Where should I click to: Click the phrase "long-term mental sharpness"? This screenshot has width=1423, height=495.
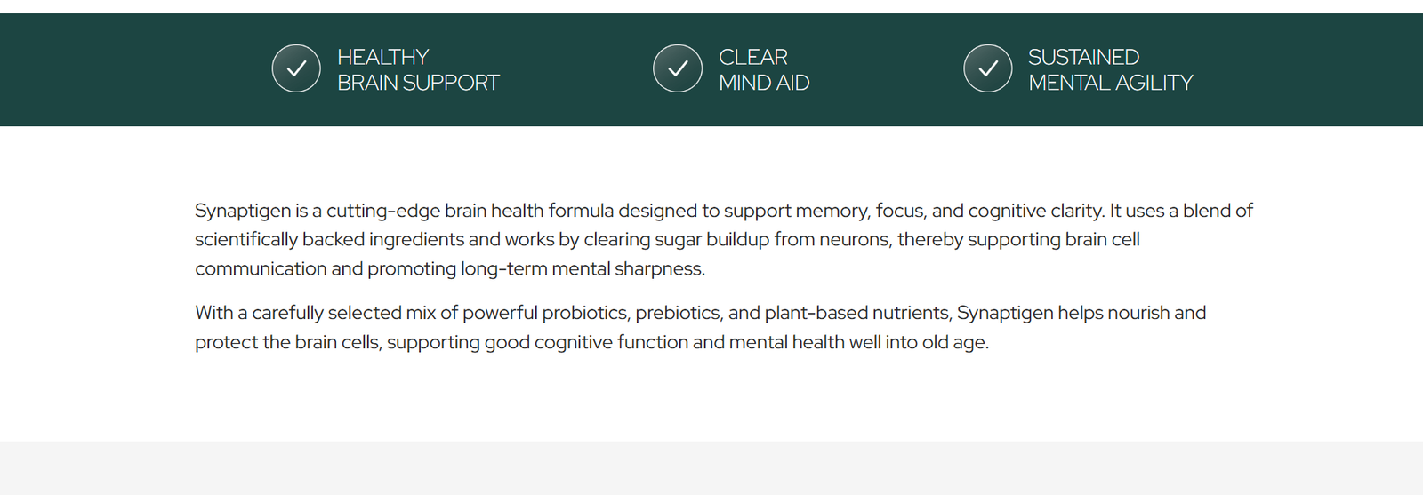(x=582, y=268)
